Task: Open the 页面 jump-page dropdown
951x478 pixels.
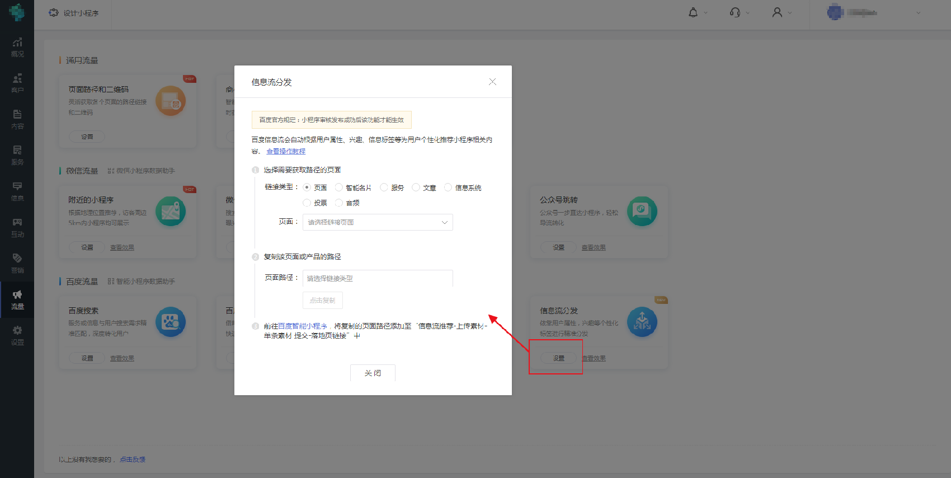Action: pyautogui.click(x=378, y=222)
